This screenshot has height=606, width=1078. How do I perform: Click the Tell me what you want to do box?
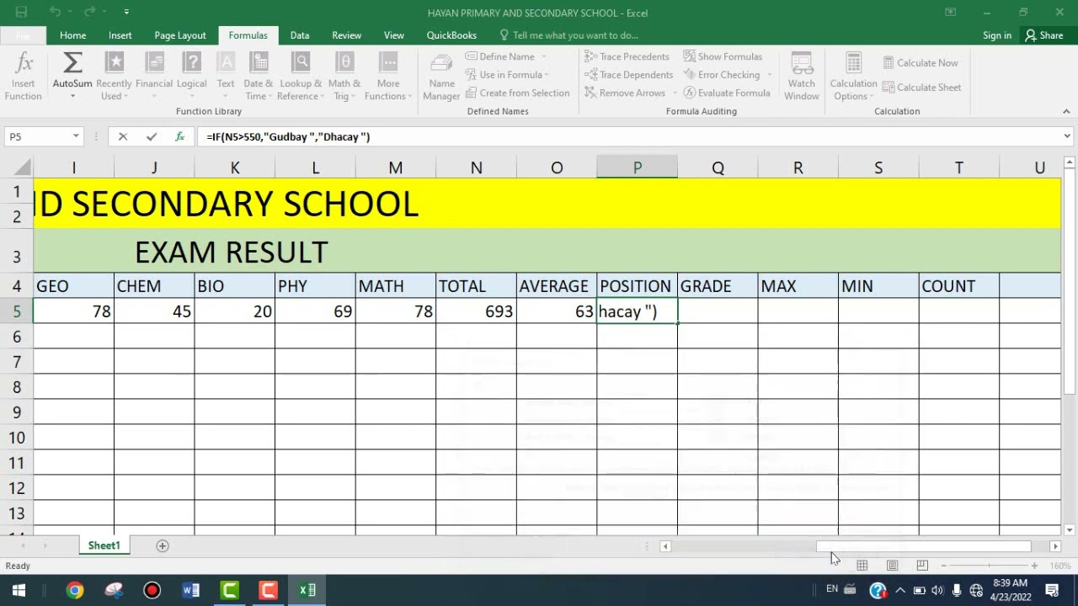point(568,35)
